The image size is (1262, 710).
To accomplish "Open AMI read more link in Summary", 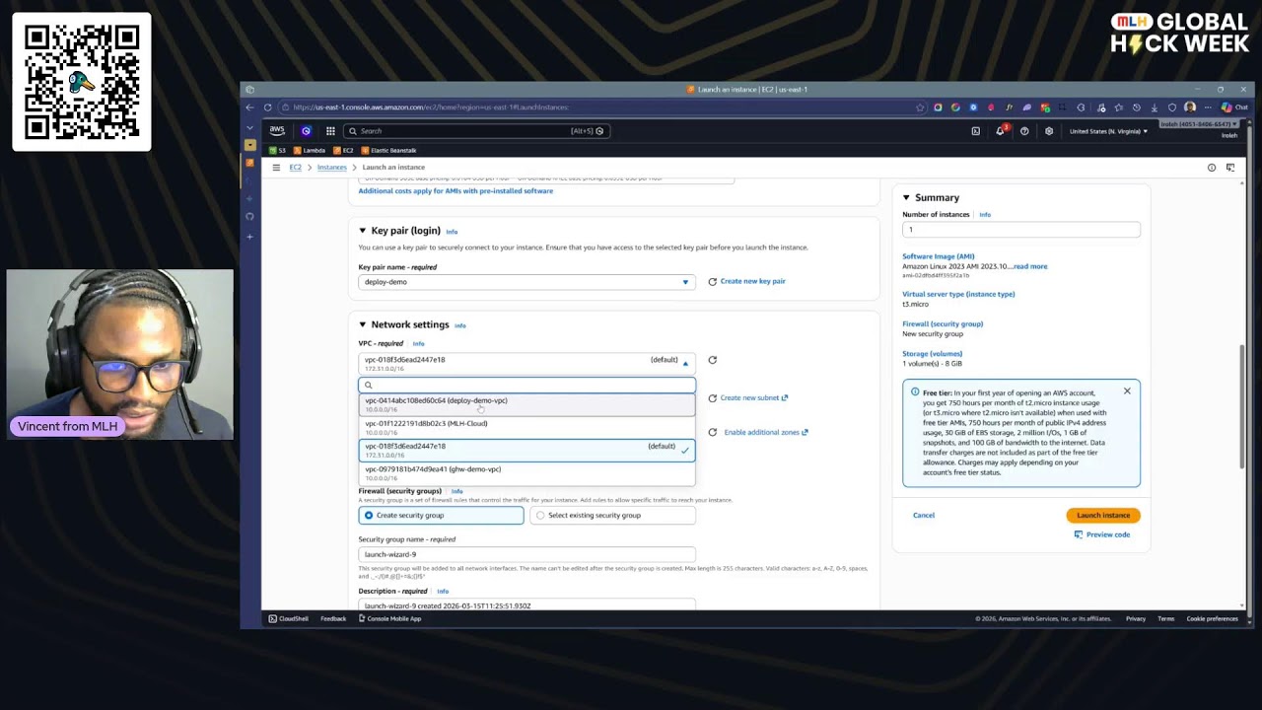I will [x=1030, y=267].
